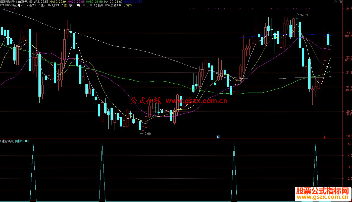Select the MA20: 22.85 label
The height and width of the screenshot is (202, 352).
click(76, 2)
